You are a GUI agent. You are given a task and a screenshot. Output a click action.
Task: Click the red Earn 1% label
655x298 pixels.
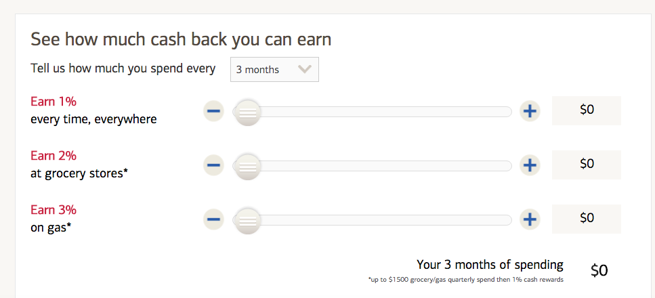(54, 102)
